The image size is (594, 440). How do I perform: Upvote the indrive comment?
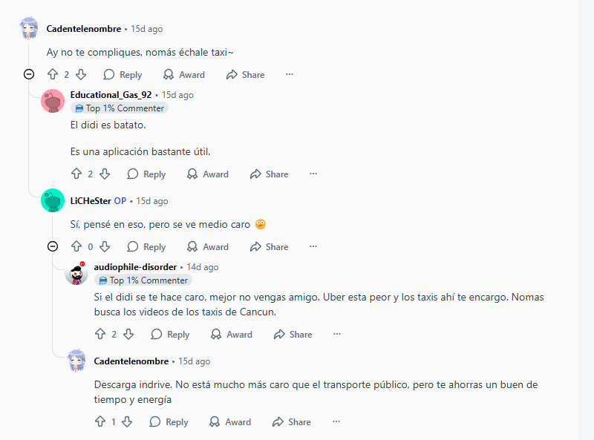pyautogui.click(x=100, y=421)
